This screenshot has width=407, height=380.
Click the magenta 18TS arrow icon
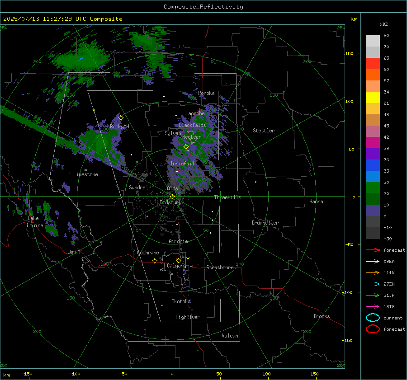coord(373,307)
